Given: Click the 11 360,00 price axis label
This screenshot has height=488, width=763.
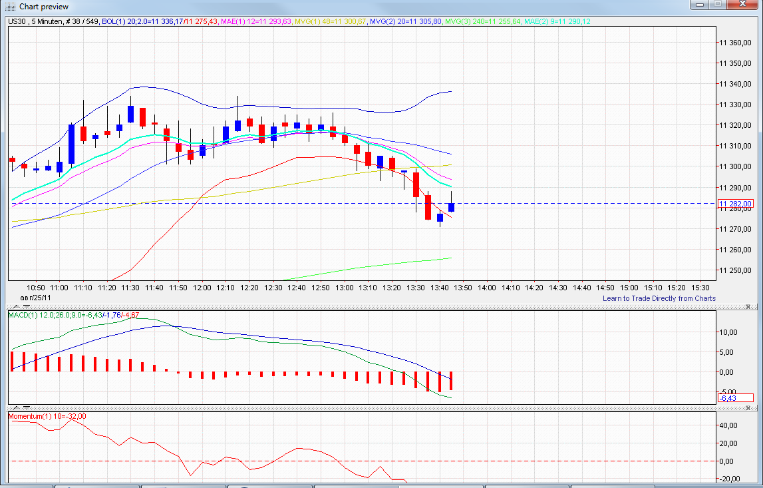Looking at the screenshot, I should click(735, 43).
